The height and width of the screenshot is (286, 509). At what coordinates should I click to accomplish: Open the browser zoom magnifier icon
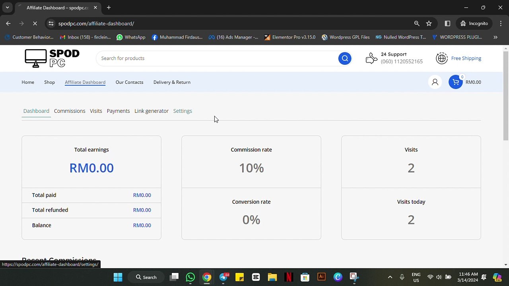click(417, 23)
